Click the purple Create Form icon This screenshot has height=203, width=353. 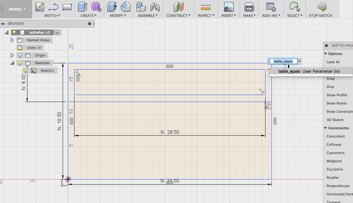(96, 7)
